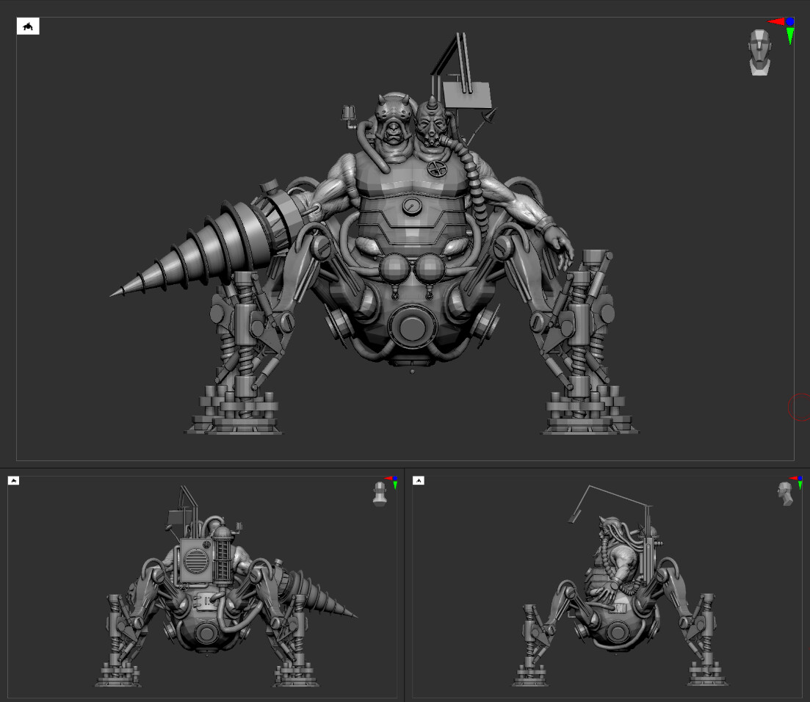Click the red X-axis cone in bottom-right viewport

(x=794, y=479)
